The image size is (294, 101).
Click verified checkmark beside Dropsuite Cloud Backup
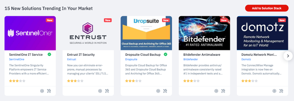coord(165,55)
